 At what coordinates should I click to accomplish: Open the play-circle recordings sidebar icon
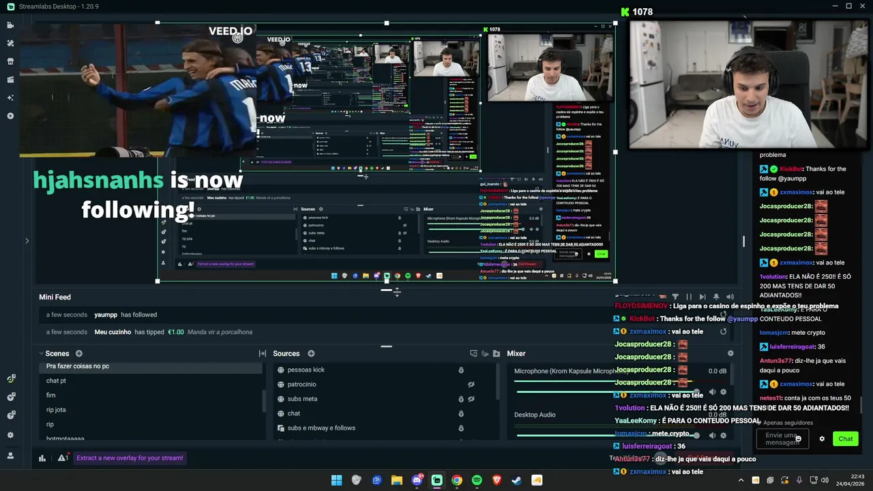(x=10, y=116)
